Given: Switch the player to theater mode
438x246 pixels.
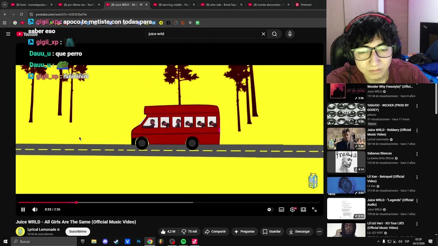Looking at the screenshot, I should [304, 209].
